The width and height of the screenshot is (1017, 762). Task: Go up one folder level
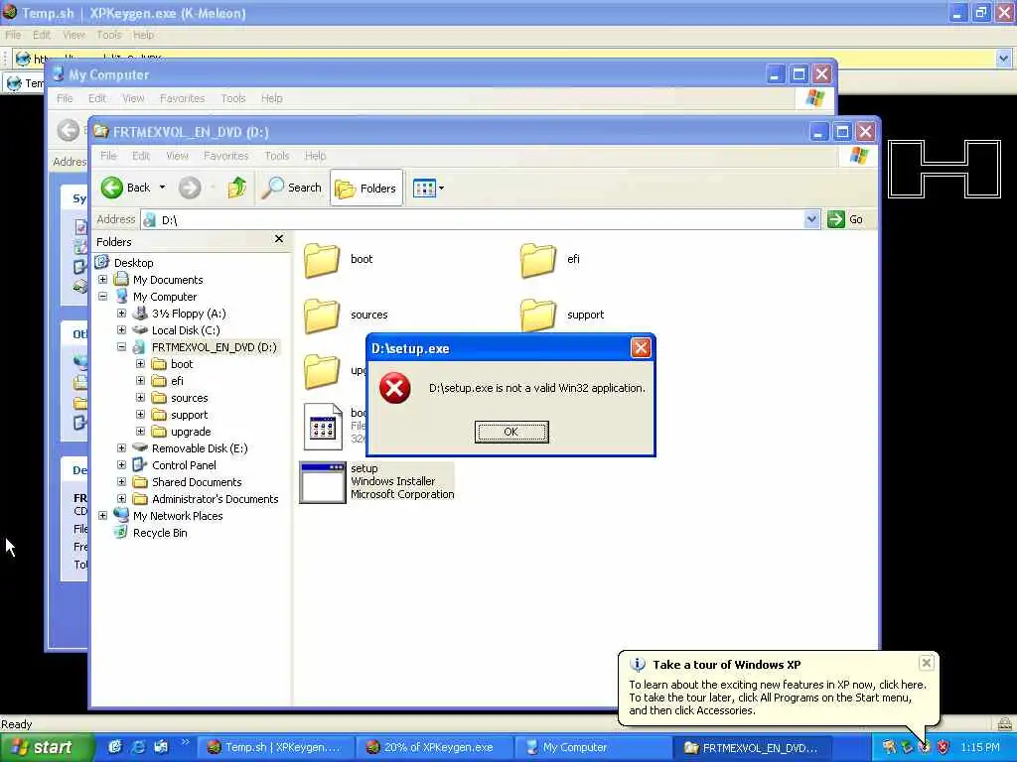coord(236,188)
